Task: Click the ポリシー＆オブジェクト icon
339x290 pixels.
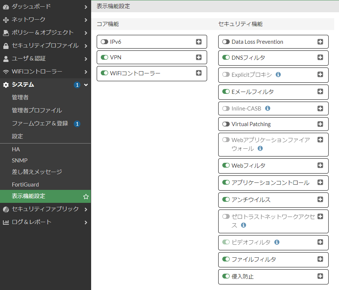Action: tap(6, 33)
